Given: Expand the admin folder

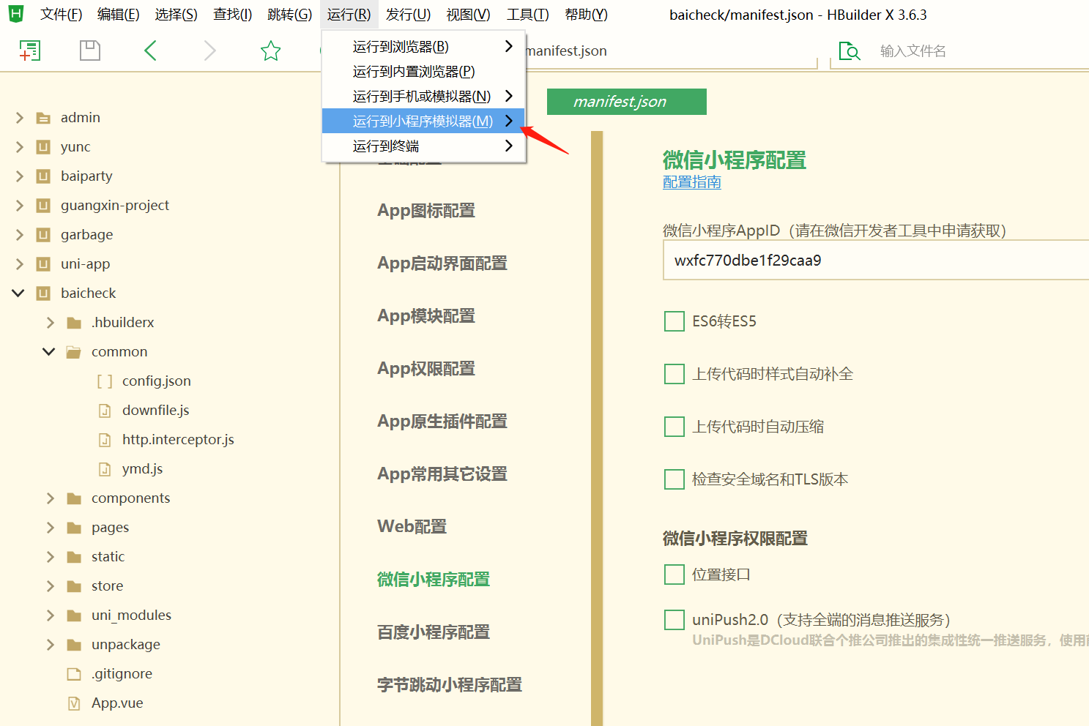Looking at the screenshot, I should pyautogui.click(x=20, y=118).
